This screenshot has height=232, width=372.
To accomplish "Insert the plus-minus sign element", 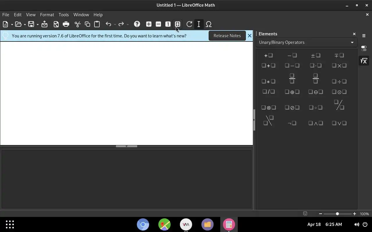I will [x=316, y=55].
